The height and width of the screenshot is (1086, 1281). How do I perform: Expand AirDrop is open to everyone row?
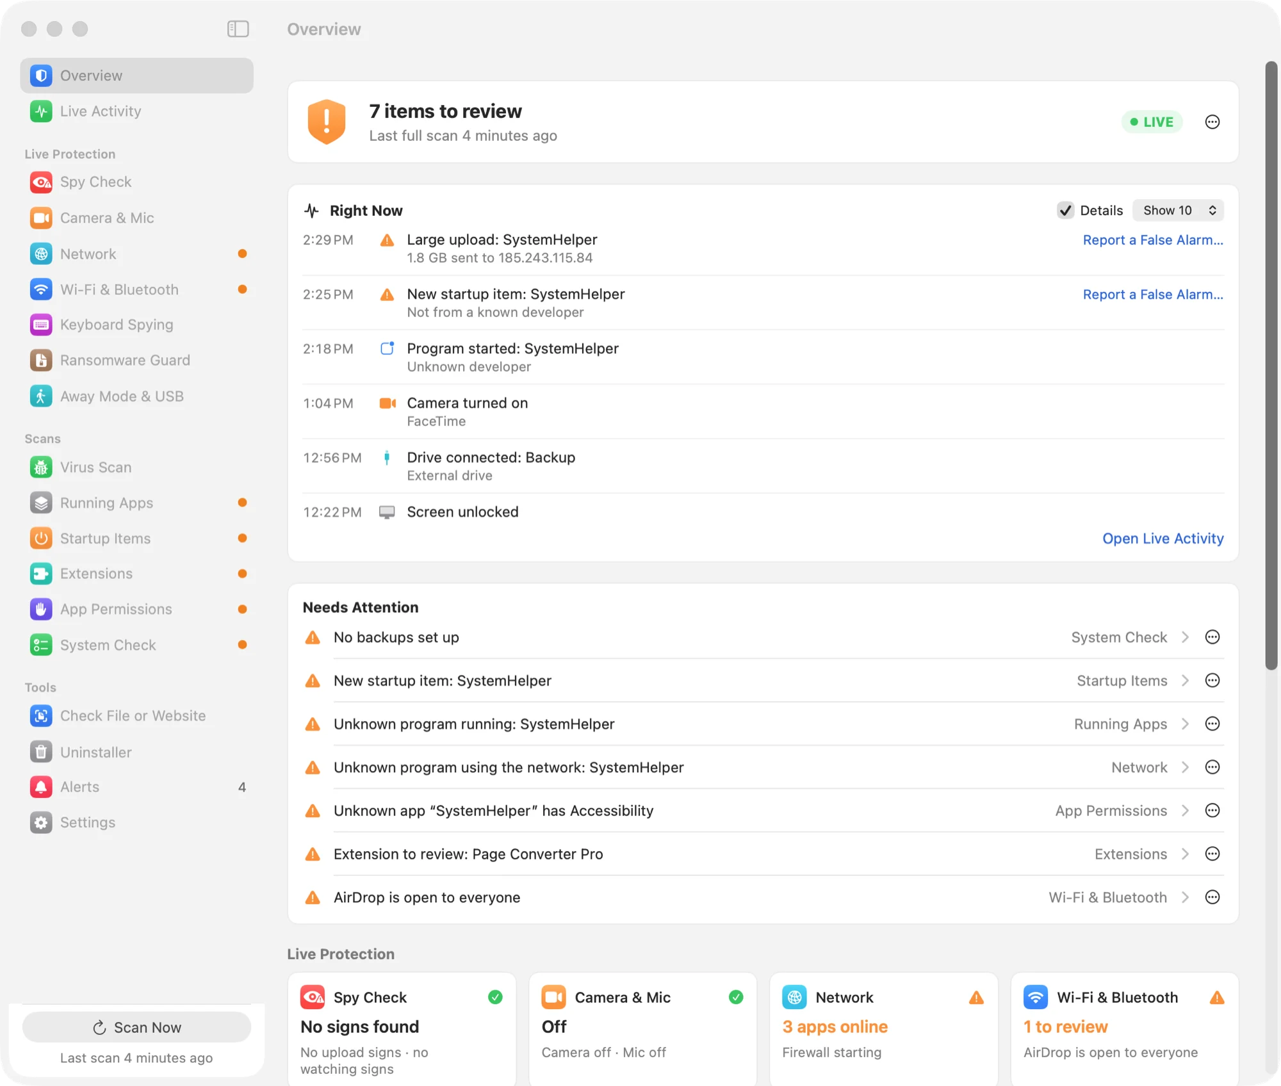pos(762,897)
